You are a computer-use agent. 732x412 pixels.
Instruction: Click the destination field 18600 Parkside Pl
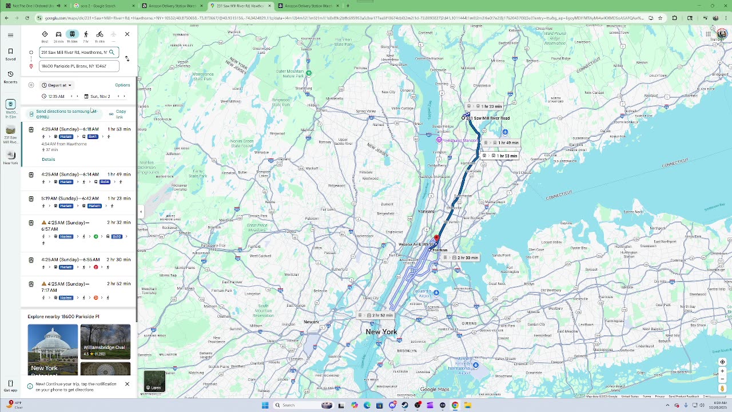pos(79,66)
